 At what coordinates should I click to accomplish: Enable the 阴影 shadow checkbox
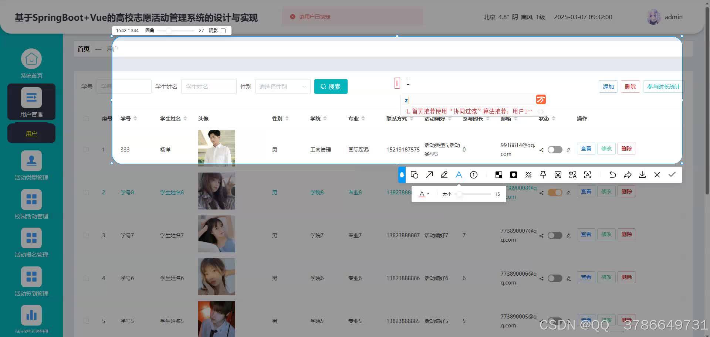(x=223, y=31)
